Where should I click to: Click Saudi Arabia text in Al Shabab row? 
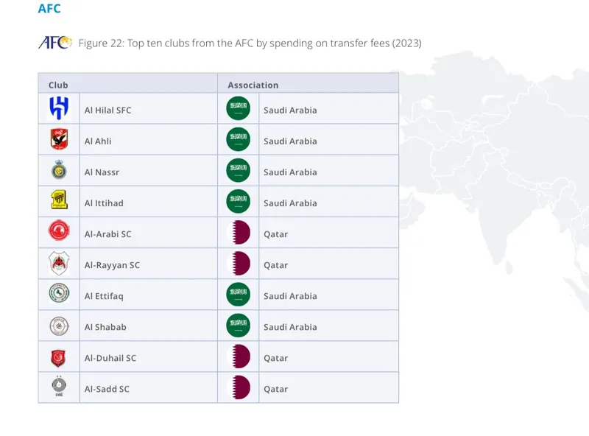(290, 327)
